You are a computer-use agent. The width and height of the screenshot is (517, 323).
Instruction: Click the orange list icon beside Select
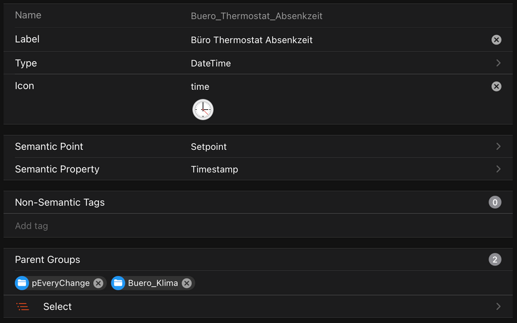pyautogui.click(x=23, y=307)
